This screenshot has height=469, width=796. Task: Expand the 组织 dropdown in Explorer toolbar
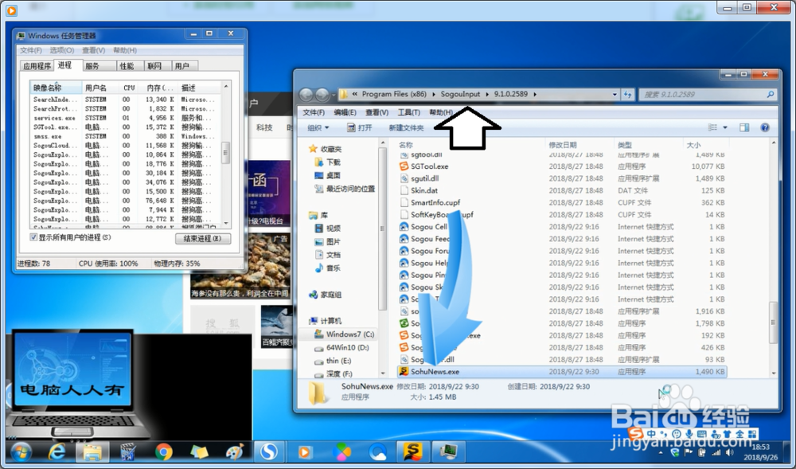click(318, 128)
